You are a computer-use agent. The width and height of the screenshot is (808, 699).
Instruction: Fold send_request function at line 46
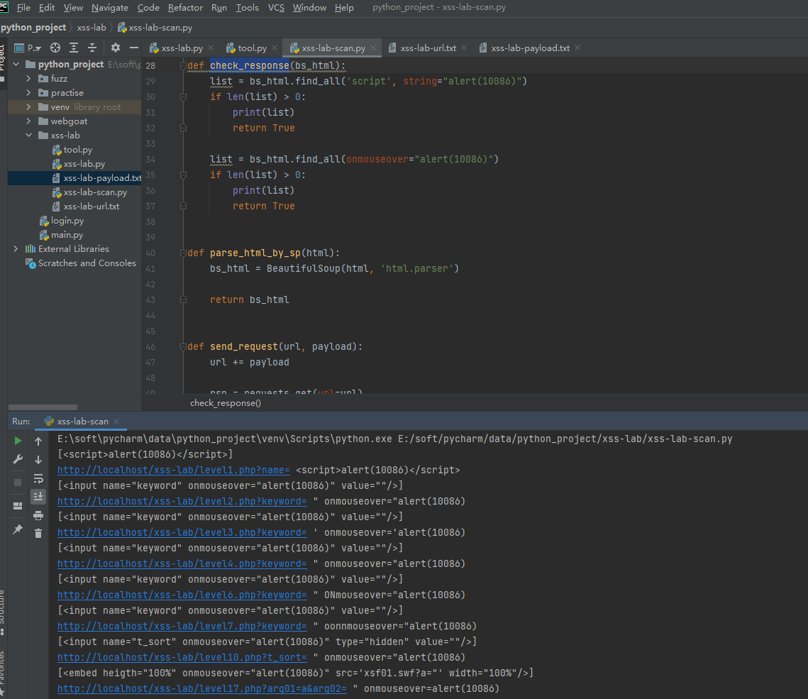point(183,347)
